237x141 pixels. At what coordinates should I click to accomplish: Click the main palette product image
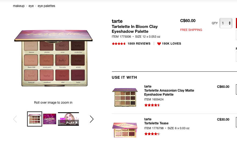pos(53,59)
